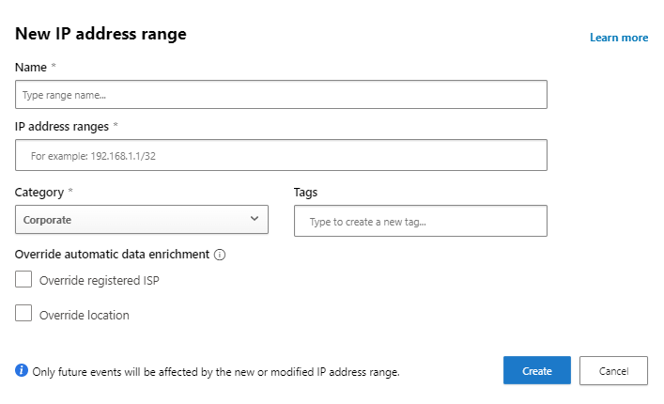
Task: Focus the IP address ranges input box
Action: (x=281, y=155)
